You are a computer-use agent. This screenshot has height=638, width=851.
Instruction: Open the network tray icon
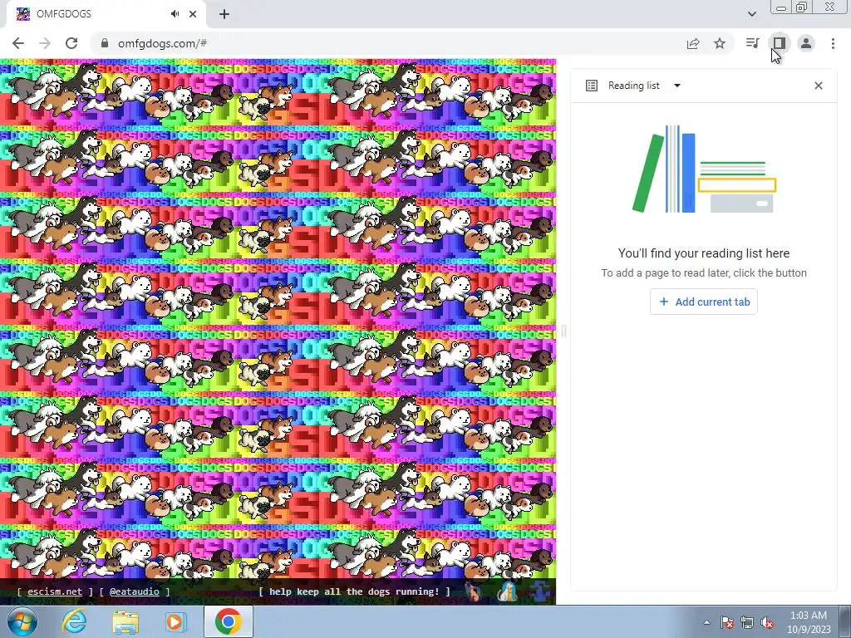(747, 622)
